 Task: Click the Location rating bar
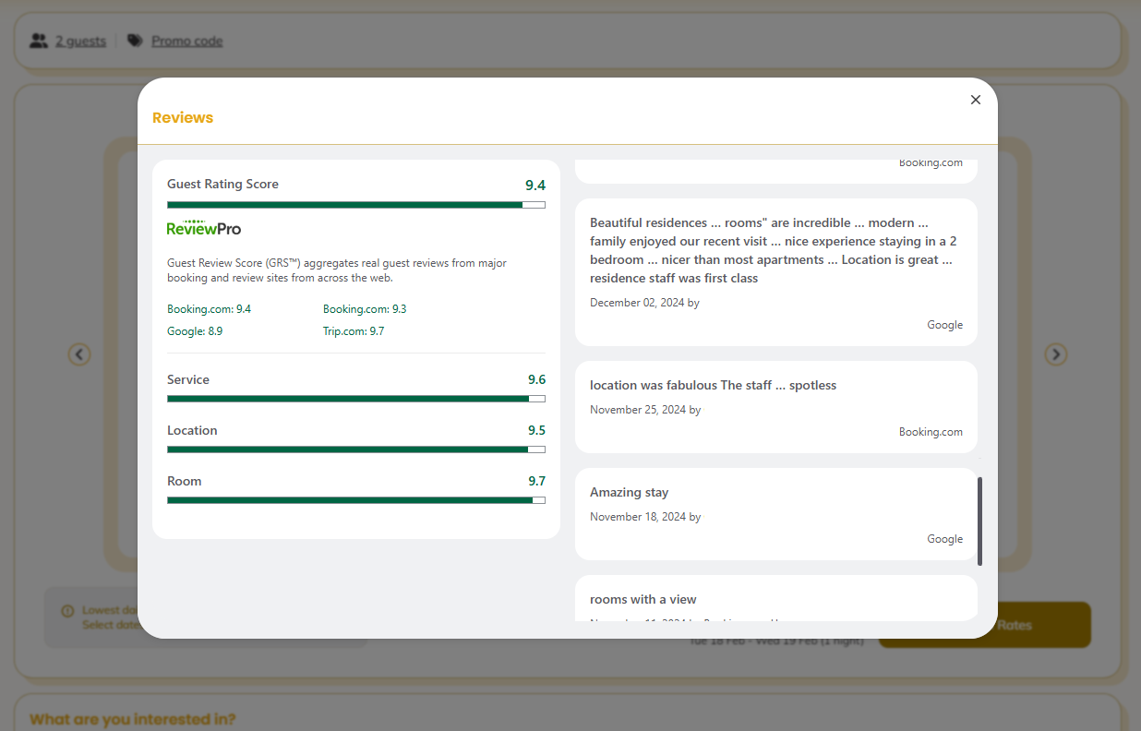356,449
